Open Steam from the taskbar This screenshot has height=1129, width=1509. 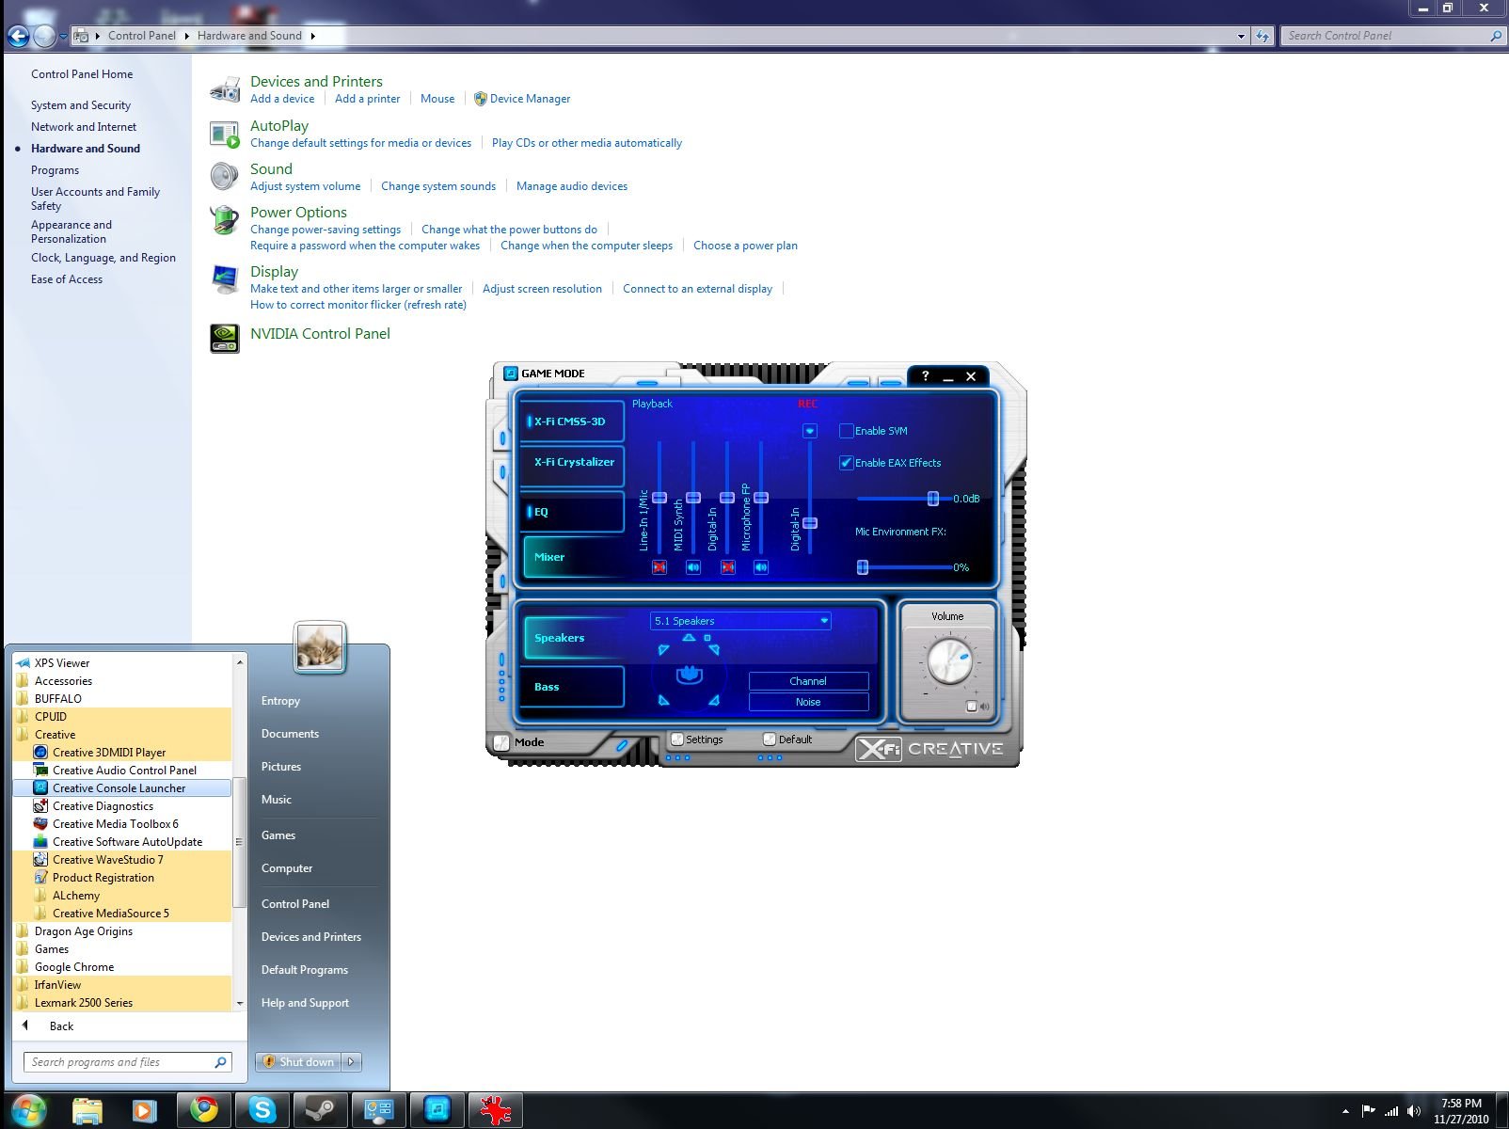tap(320, 1111)
